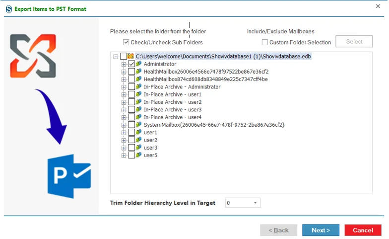This screenshot has height=239, width=389.
Task: Click the mailbox icon next to user5
Action: (x=139, y=155)
